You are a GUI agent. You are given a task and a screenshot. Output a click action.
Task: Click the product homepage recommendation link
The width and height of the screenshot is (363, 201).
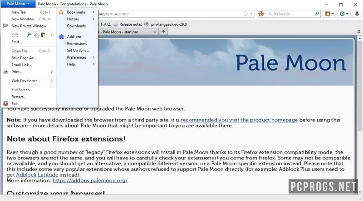239,120
